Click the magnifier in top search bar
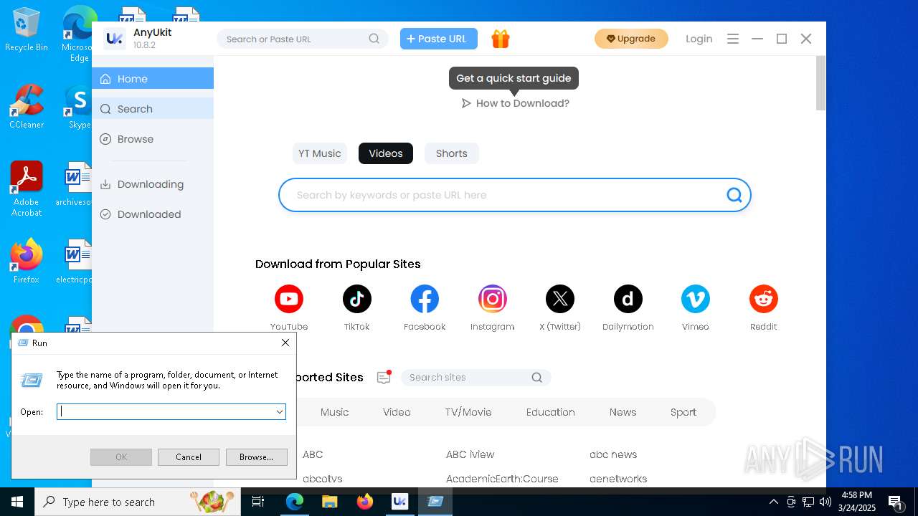The height and width of the screenshot is (516, 918). click(x=374, y=39)
